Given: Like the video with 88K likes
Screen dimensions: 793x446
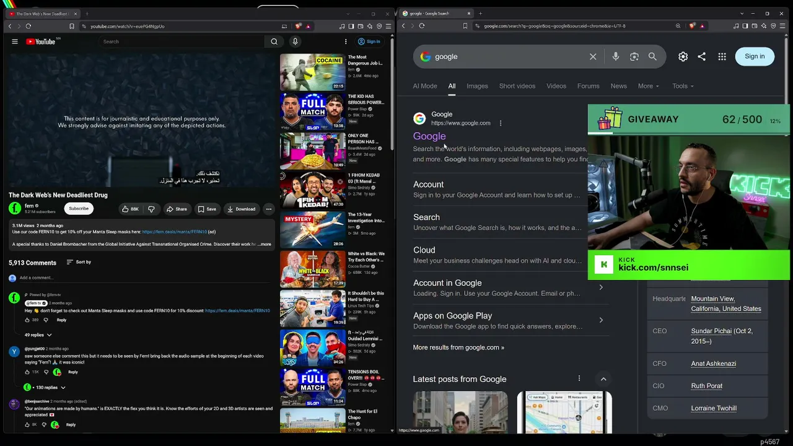Looking at the screenshot, I should click(x=130, y=209).
